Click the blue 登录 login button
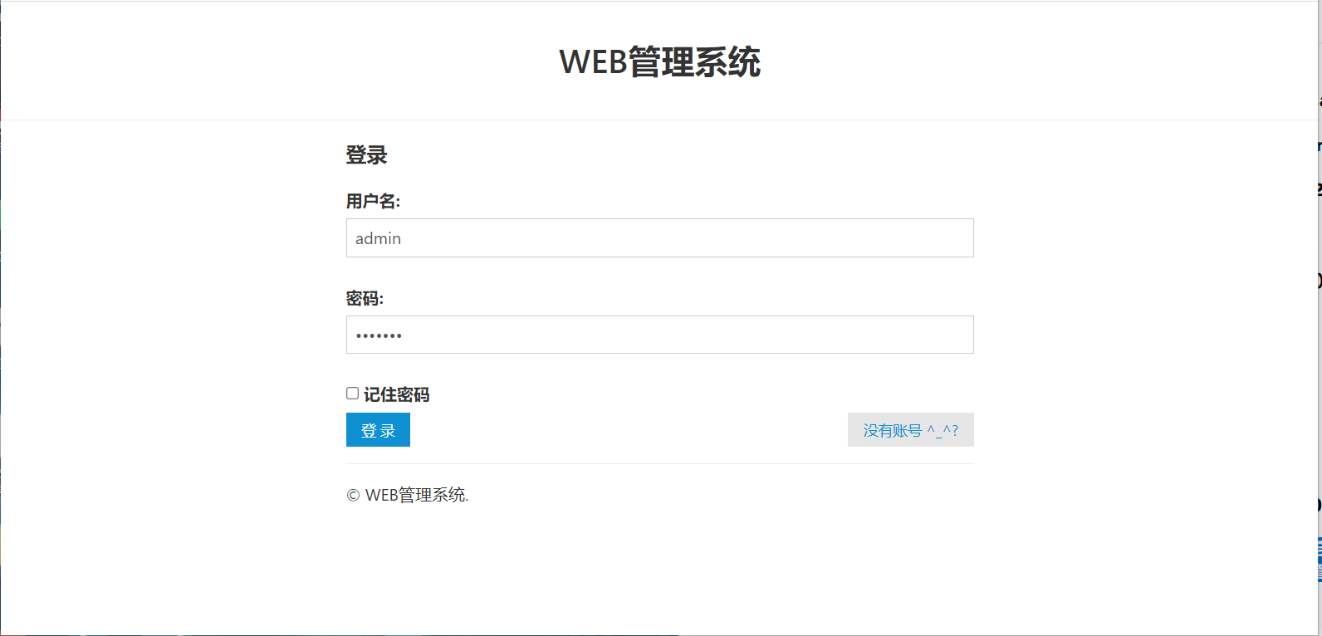Image resolution: width=1322 pixels, height=636 pixels. tap(378, 429)
